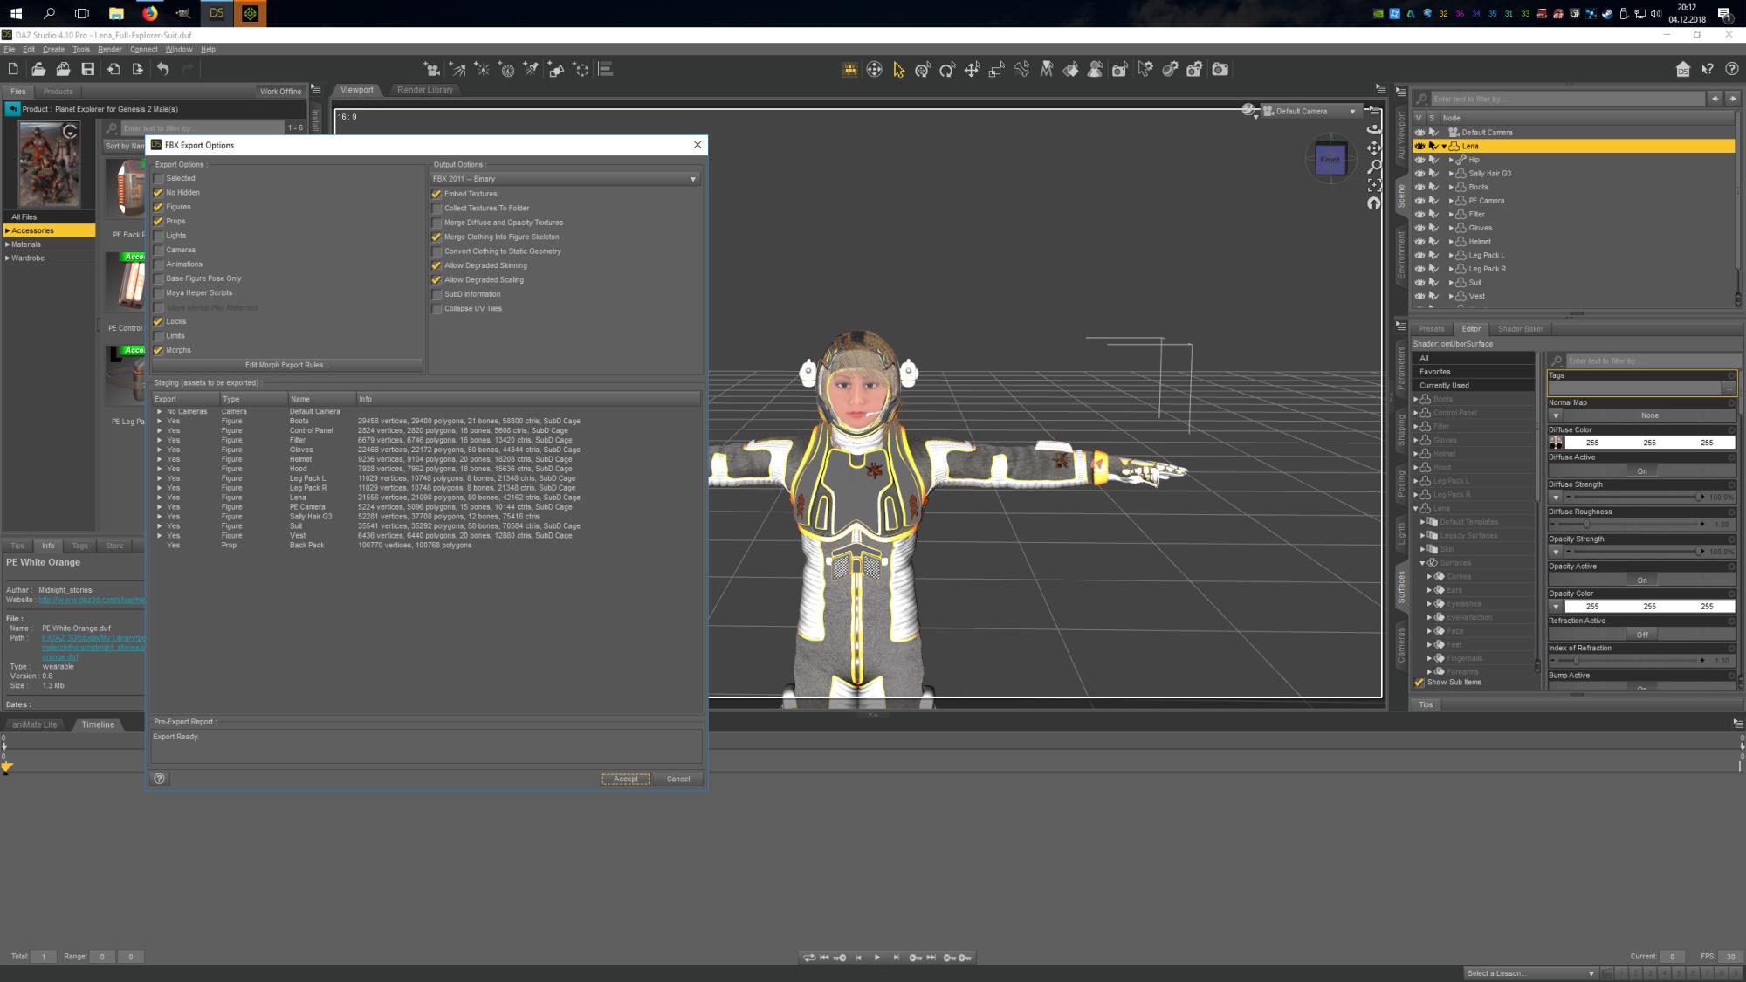Enable the Selected export option checkbox
The width and height of the screenshot is (1746, 982).
click(x=158, y=178)
